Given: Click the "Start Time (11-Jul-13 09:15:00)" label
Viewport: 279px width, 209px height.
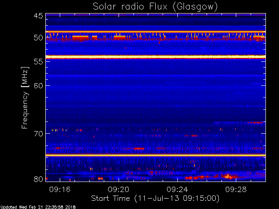Looking at the screenshot, I should pos(155,199).
